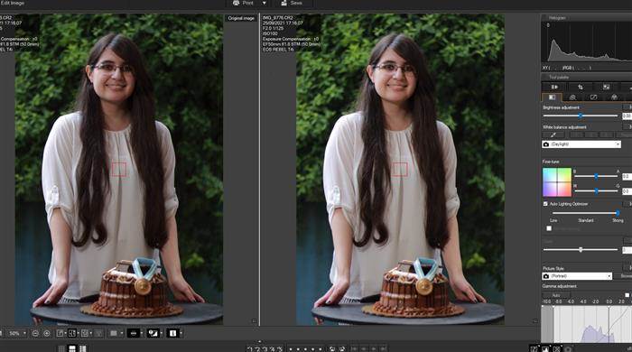Choose the thumbnail vertical split layout icon
The image size is (632, 352).
[x=72, y=348]
